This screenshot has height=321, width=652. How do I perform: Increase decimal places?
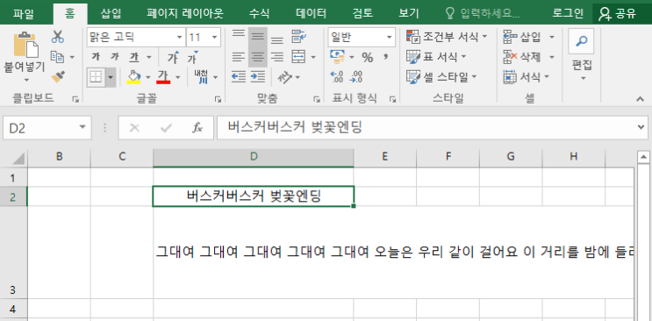(336, 77)
